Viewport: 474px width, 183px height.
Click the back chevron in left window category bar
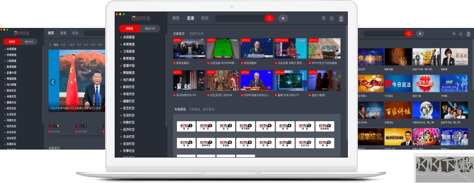click(x=50, y=45)
